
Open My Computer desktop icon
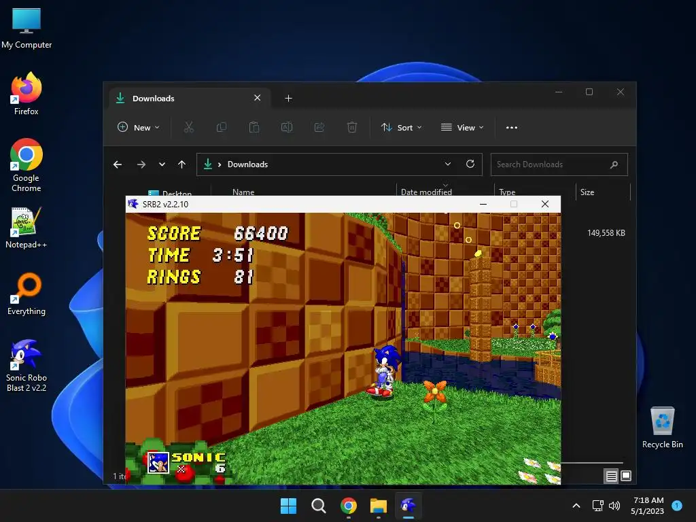tap(27, 28)
